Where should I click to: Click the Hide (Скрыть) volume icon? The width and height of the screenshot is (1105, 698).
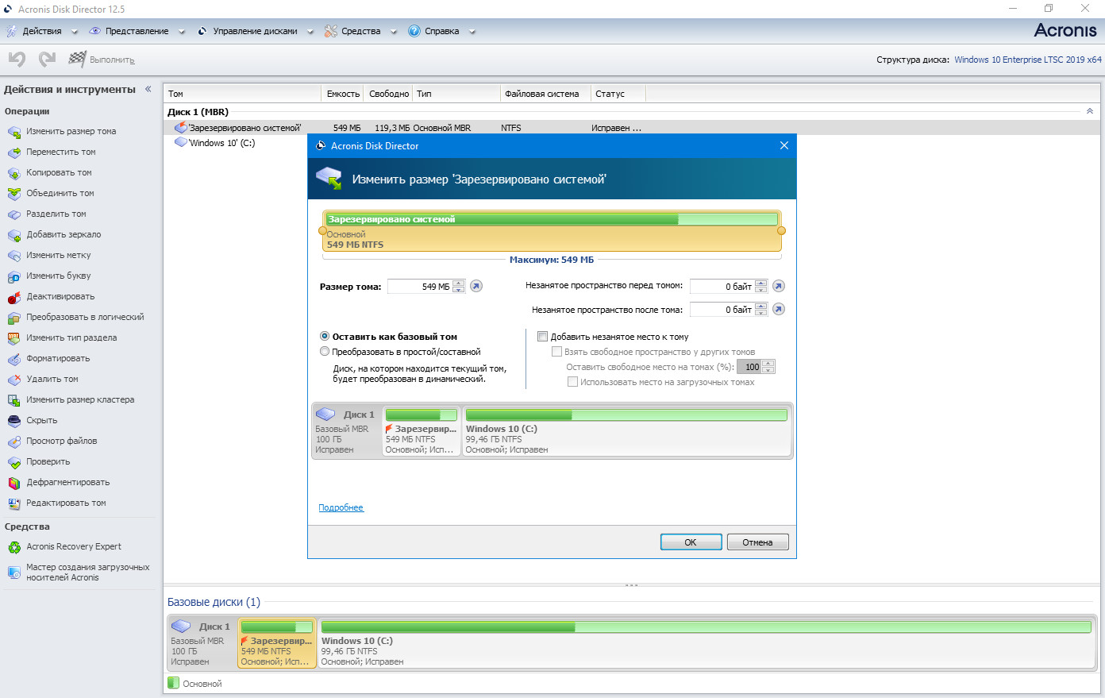(x=13, y=421)
